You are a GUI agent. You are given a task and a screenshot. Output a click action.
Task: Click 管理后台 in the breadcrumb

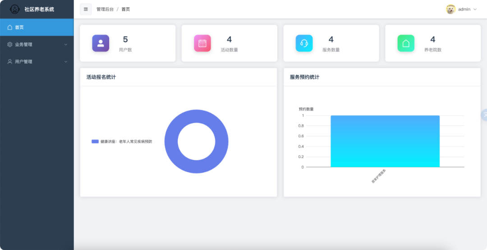coord(105,9)
